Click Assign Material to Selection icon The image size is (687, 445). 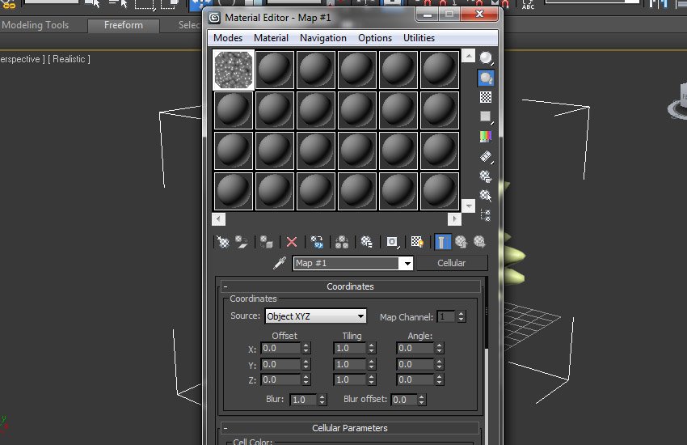pyautogui.click(x=266, y=242)
